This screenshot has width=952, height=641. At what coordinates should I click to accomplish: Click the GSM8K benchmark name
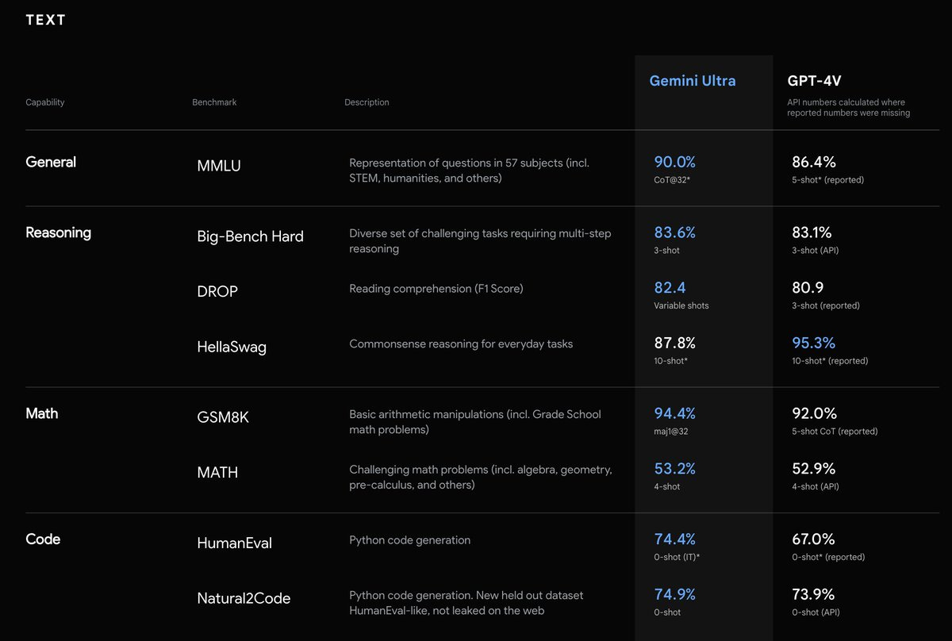[223, 416]
